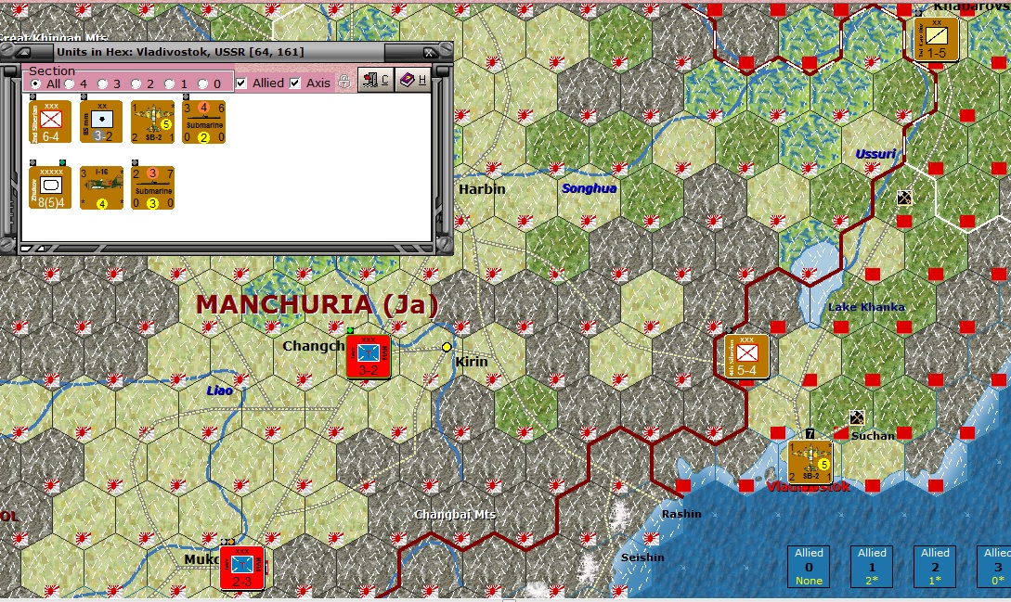1011x602 pixels.
Task: Select section 3 radio button
Action: (x=102, y=83)
